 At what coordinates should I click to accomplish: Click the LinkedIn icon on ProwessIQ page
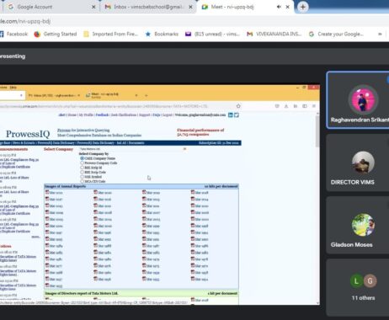point(231,115)
